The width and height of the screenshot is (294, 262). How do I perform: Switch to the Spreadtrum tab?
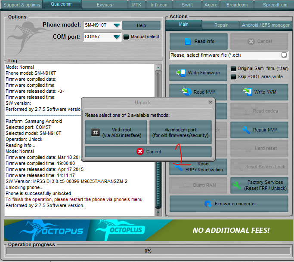tap(275, 5)
